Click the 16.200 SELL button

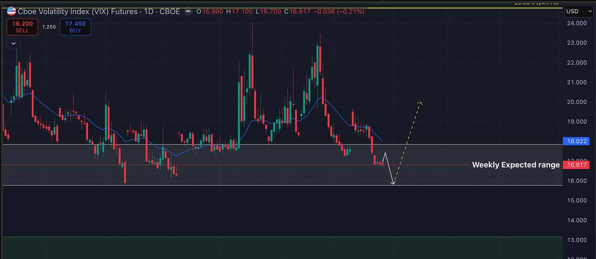click(x=22, y=27)
